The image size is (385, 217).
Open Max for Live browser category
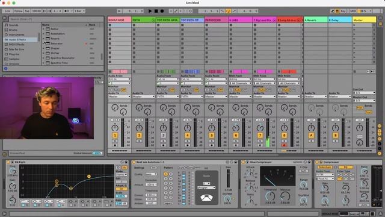point(16,49)
